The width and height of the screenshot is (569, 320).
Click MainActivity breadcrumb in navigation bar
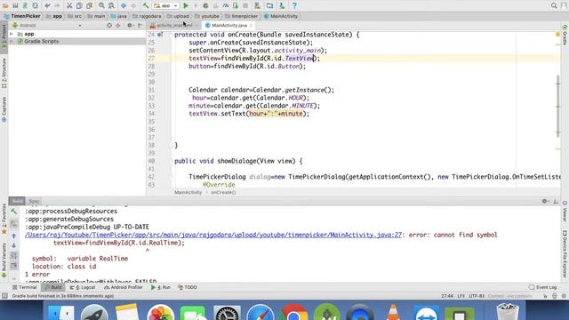tap(281, 16)
